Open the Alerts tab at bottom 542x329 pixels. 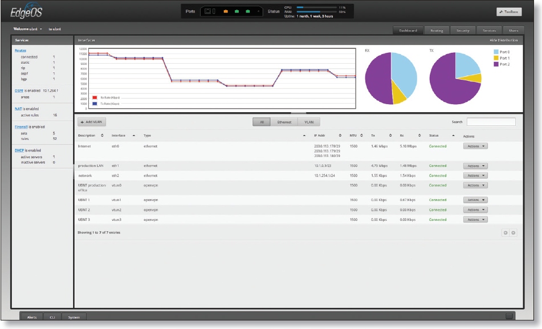(32, 317)
